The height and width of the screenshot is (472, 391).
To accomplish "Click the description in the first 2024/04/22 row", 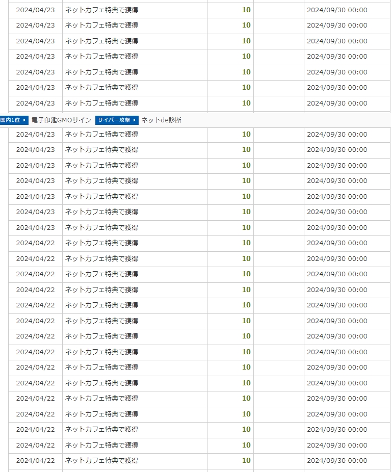I will [x=101, y=243].
